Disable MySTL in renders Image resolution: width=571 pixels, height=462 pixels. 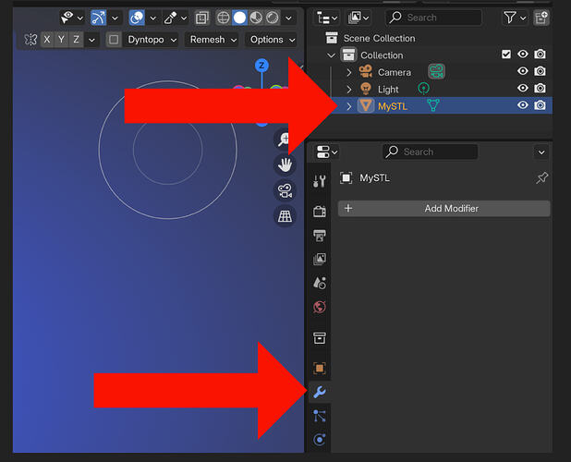(x=540, y=105)
